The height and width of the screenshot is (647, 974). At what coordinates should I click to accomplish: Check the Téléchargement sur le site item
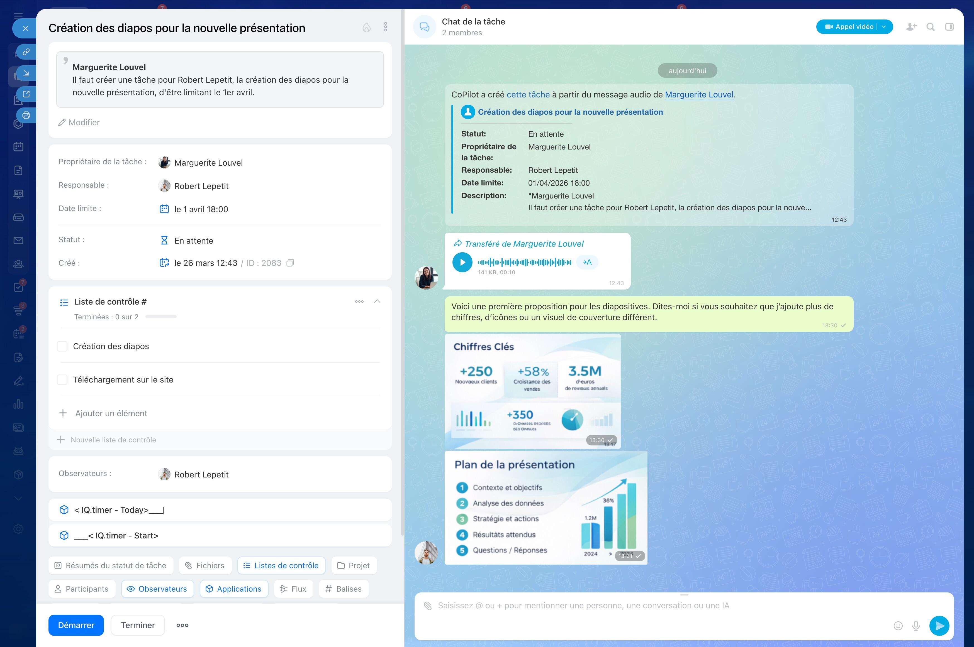[62, 380]
